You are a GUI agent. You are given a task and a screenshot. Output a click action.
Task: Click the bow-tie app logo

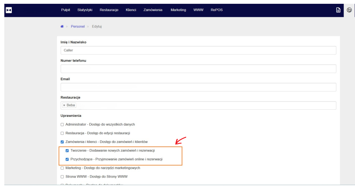click(9, 10)
